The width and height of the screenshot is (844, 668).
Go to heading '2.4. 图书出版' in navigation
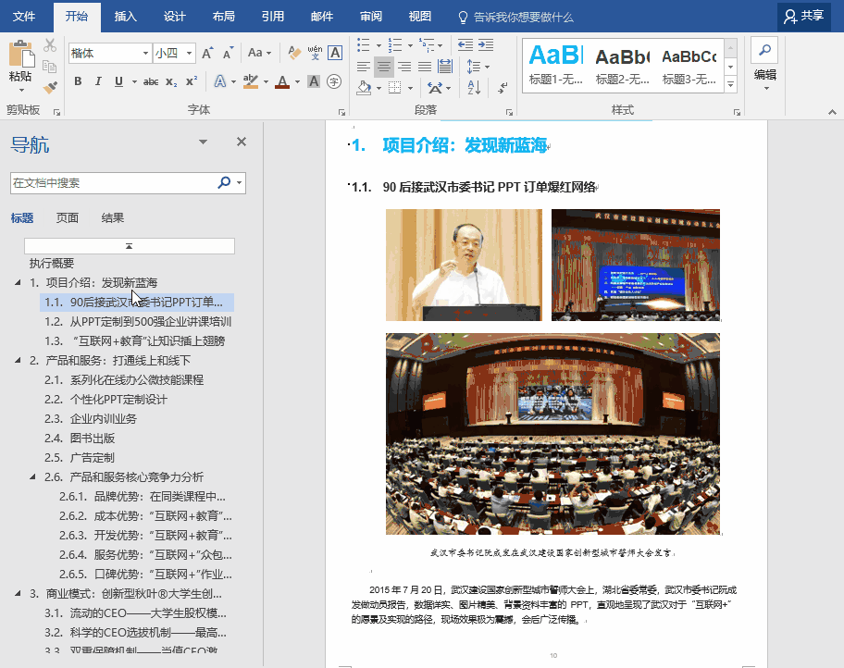click(x=93, y=438)
